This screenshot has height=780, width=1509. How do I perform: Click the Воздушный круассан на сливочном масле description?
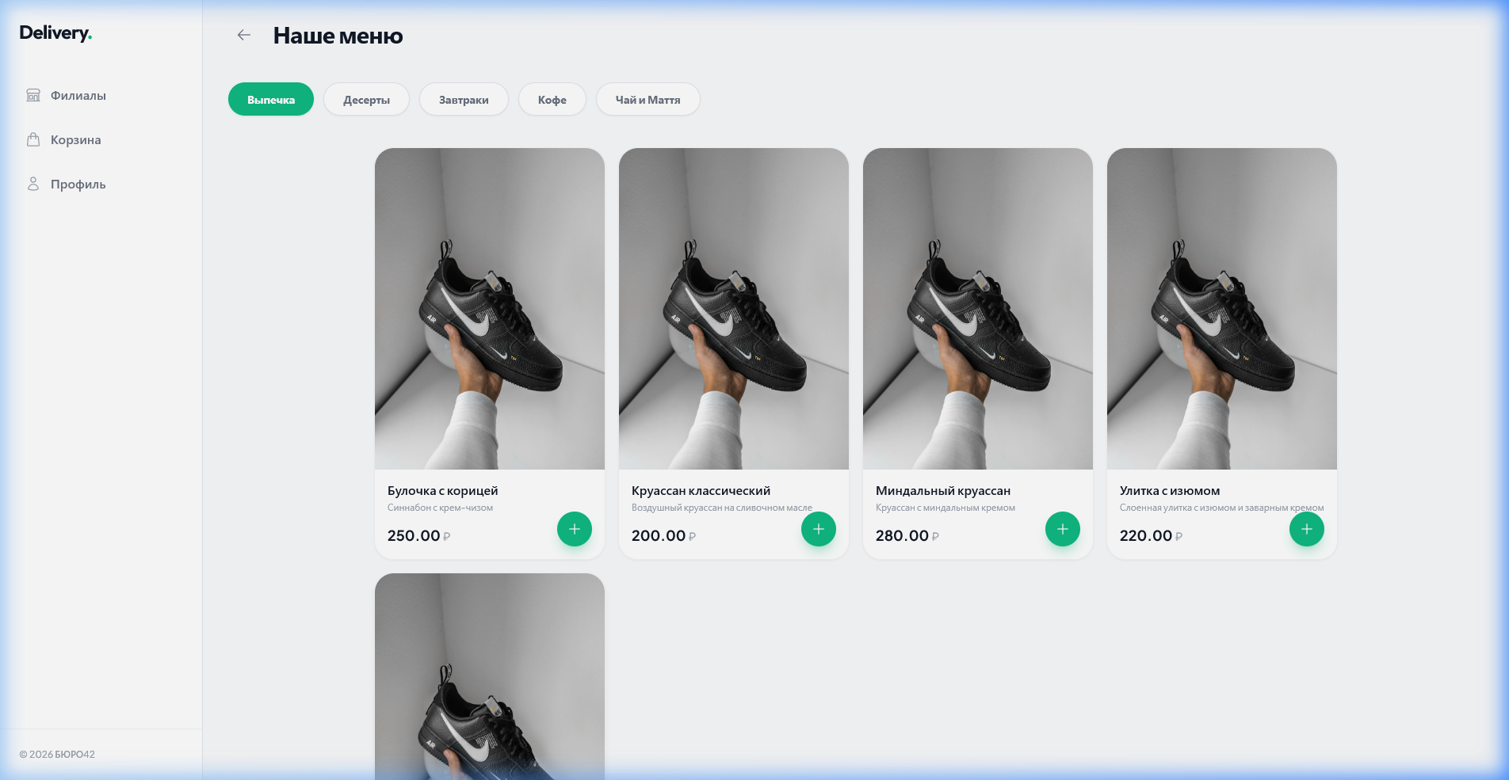pyautogui.click(x=722, y=508)
